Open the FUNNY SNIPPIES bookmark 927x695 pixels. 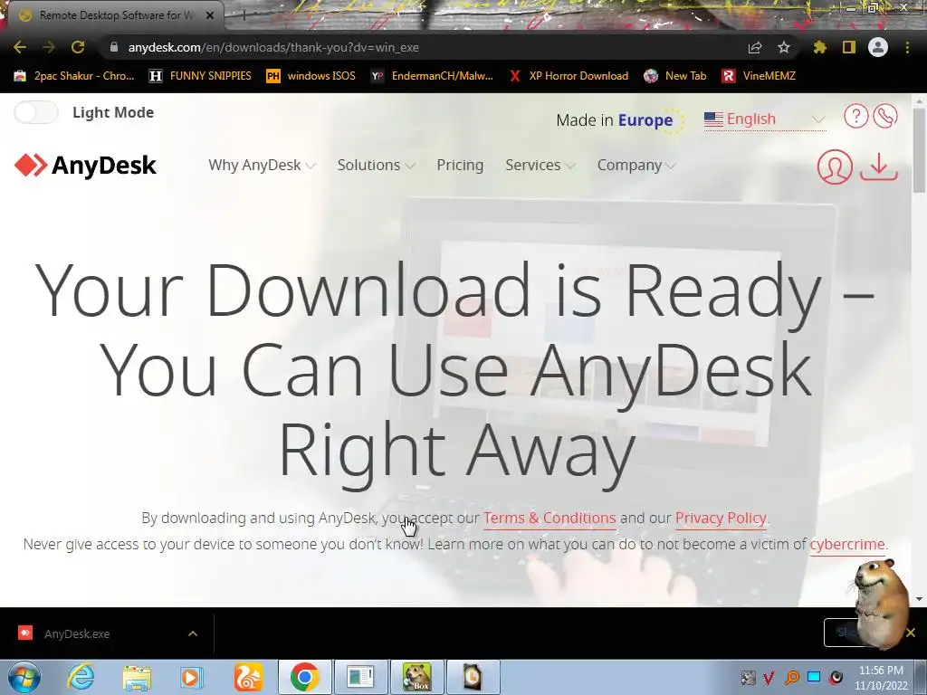(200, 76)
